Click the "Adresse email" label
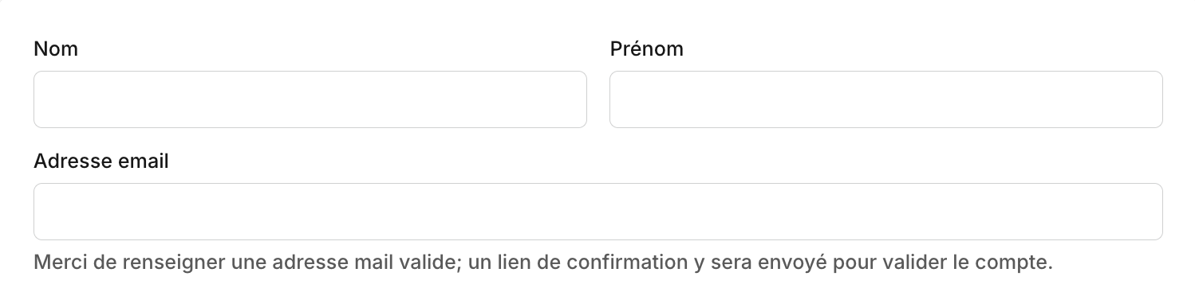 pyautogui.click(x=101, y=162)
